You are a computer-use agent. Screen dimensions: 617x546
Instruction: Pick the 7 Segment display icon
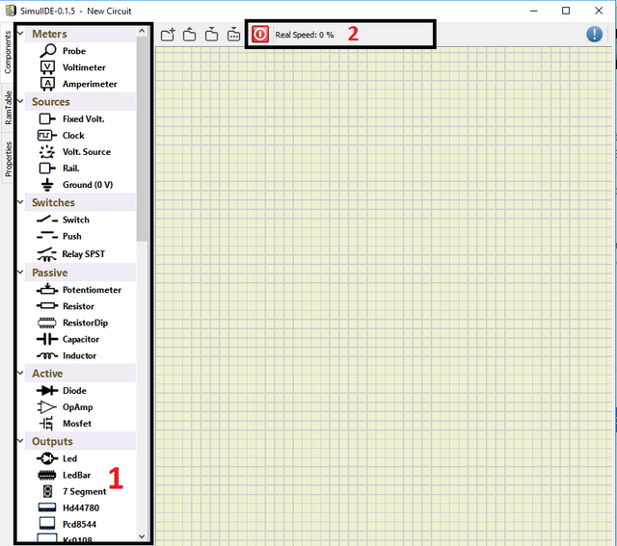(x=47, y=491)
